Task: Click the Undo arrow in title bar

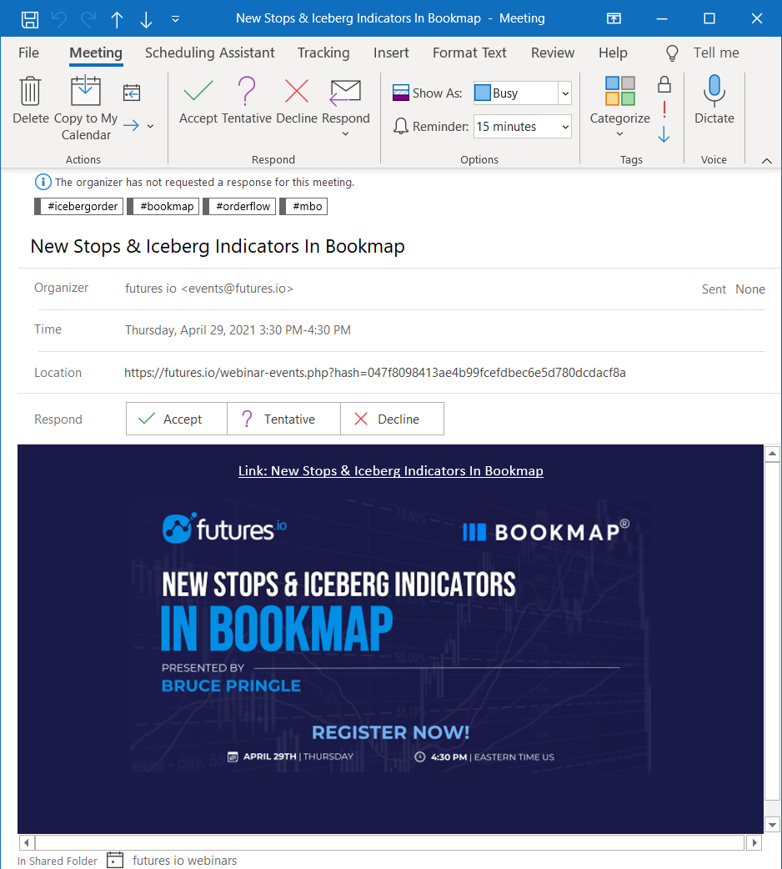Action: click(59, 19)
